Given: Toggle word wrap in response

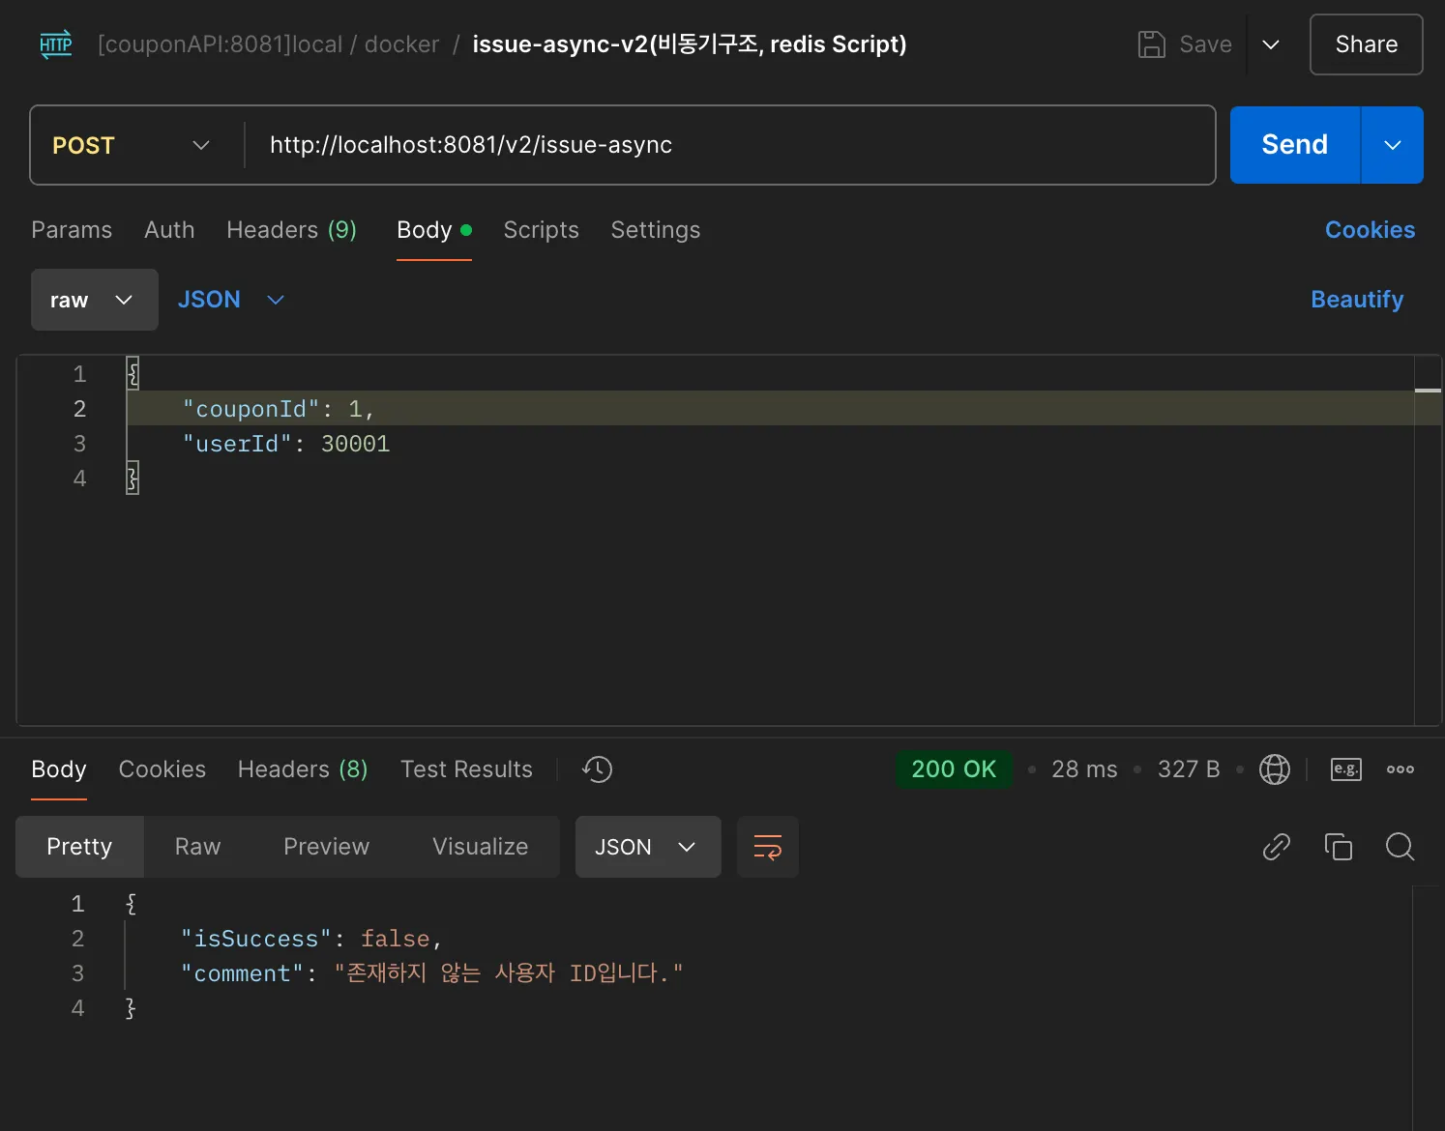Looking at the screenshot, I should click(x=767, y=847).
